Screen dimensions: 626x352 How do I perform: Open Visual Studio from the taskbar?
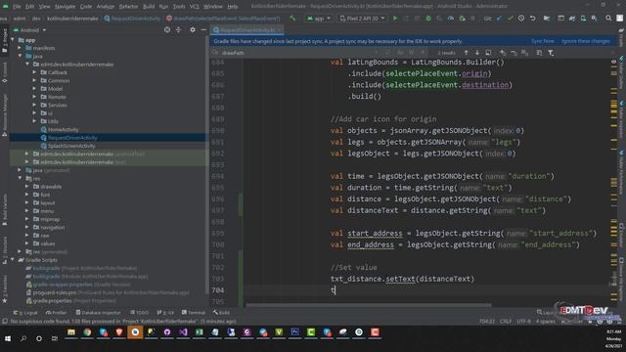[x=183, y=332]
